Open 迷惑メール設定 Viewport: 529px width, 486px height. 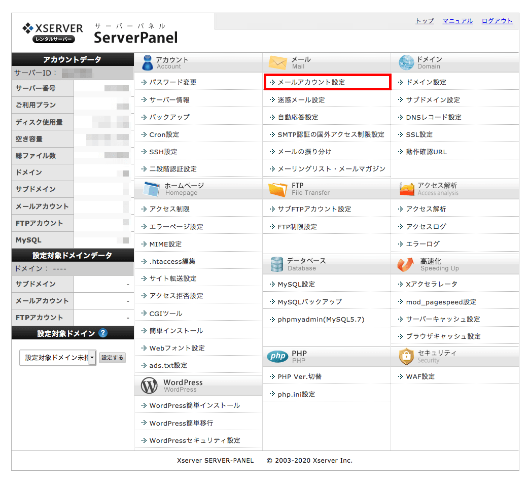[301, 100]
